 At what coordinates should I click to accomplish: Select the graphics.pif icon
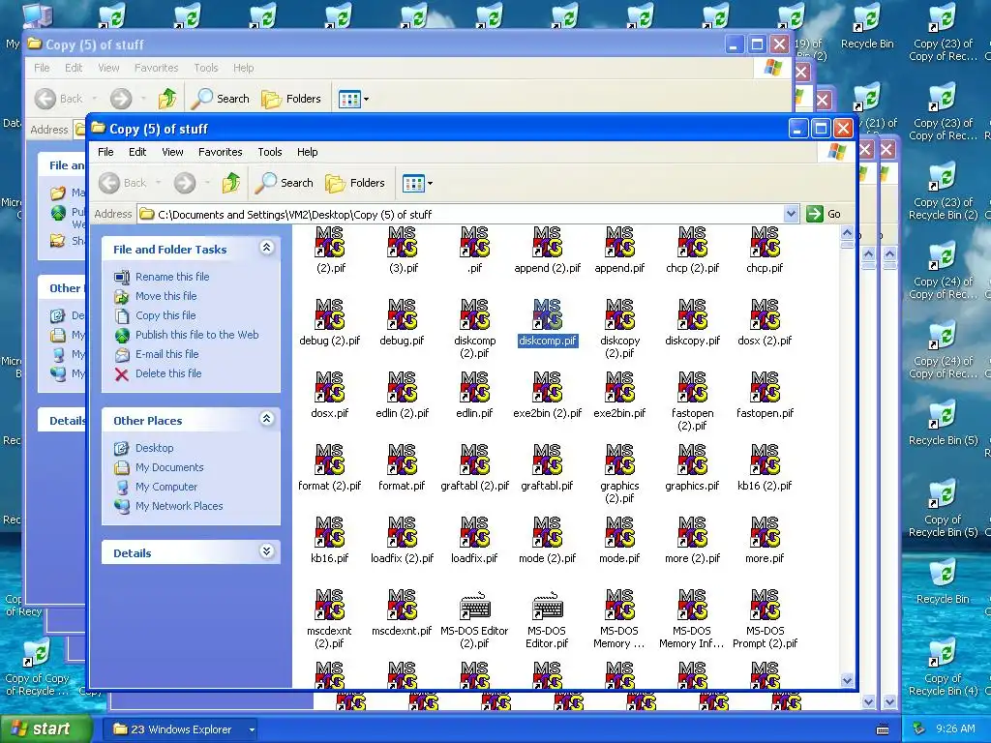[x=692, y=460]
